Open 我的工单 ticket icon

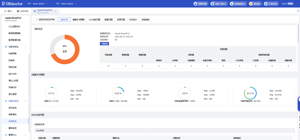click(x=212, y=4)
